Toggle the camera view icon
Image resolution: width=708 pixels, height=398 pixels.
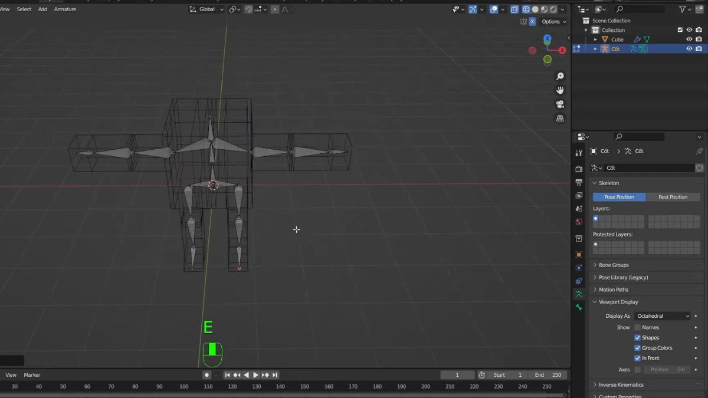click(560, 104)
